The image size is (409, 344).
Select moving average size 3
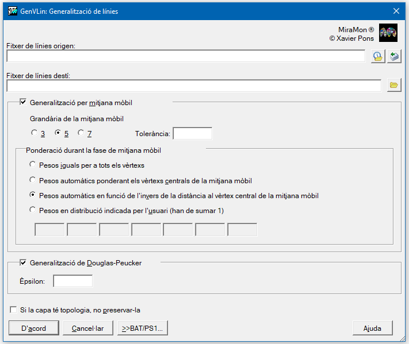(34, 133)
